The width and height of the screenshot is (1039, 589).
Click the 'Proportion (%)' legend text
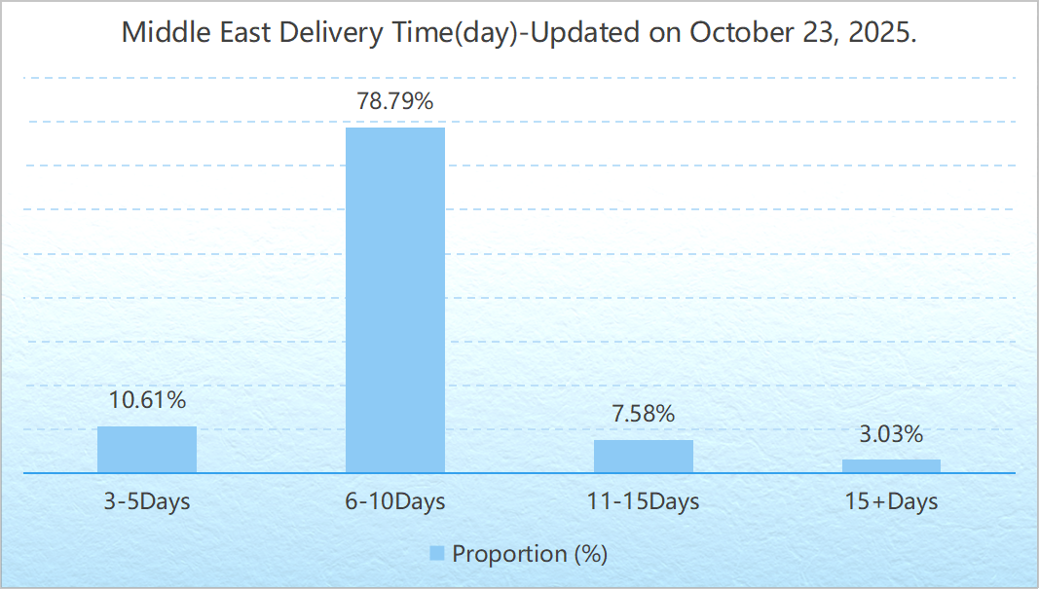[x=530, y=554]
